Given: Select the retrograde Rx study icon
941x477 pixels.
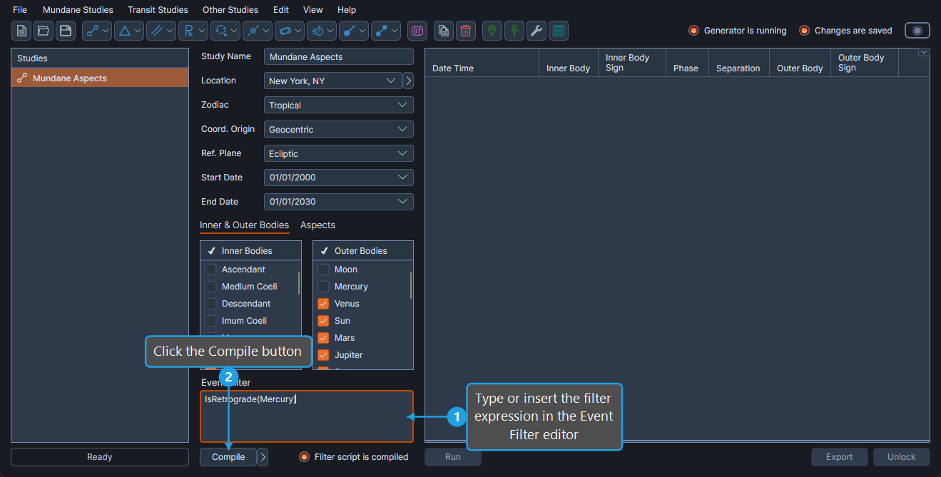Looking at the screenshot, I should pos(188,31).
